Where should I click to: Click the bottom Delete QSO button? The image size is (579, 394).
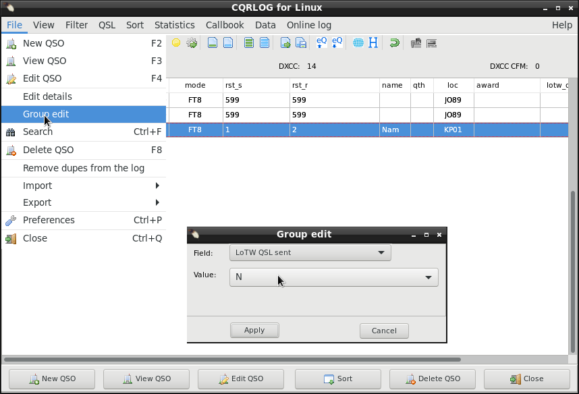[433, 379]
